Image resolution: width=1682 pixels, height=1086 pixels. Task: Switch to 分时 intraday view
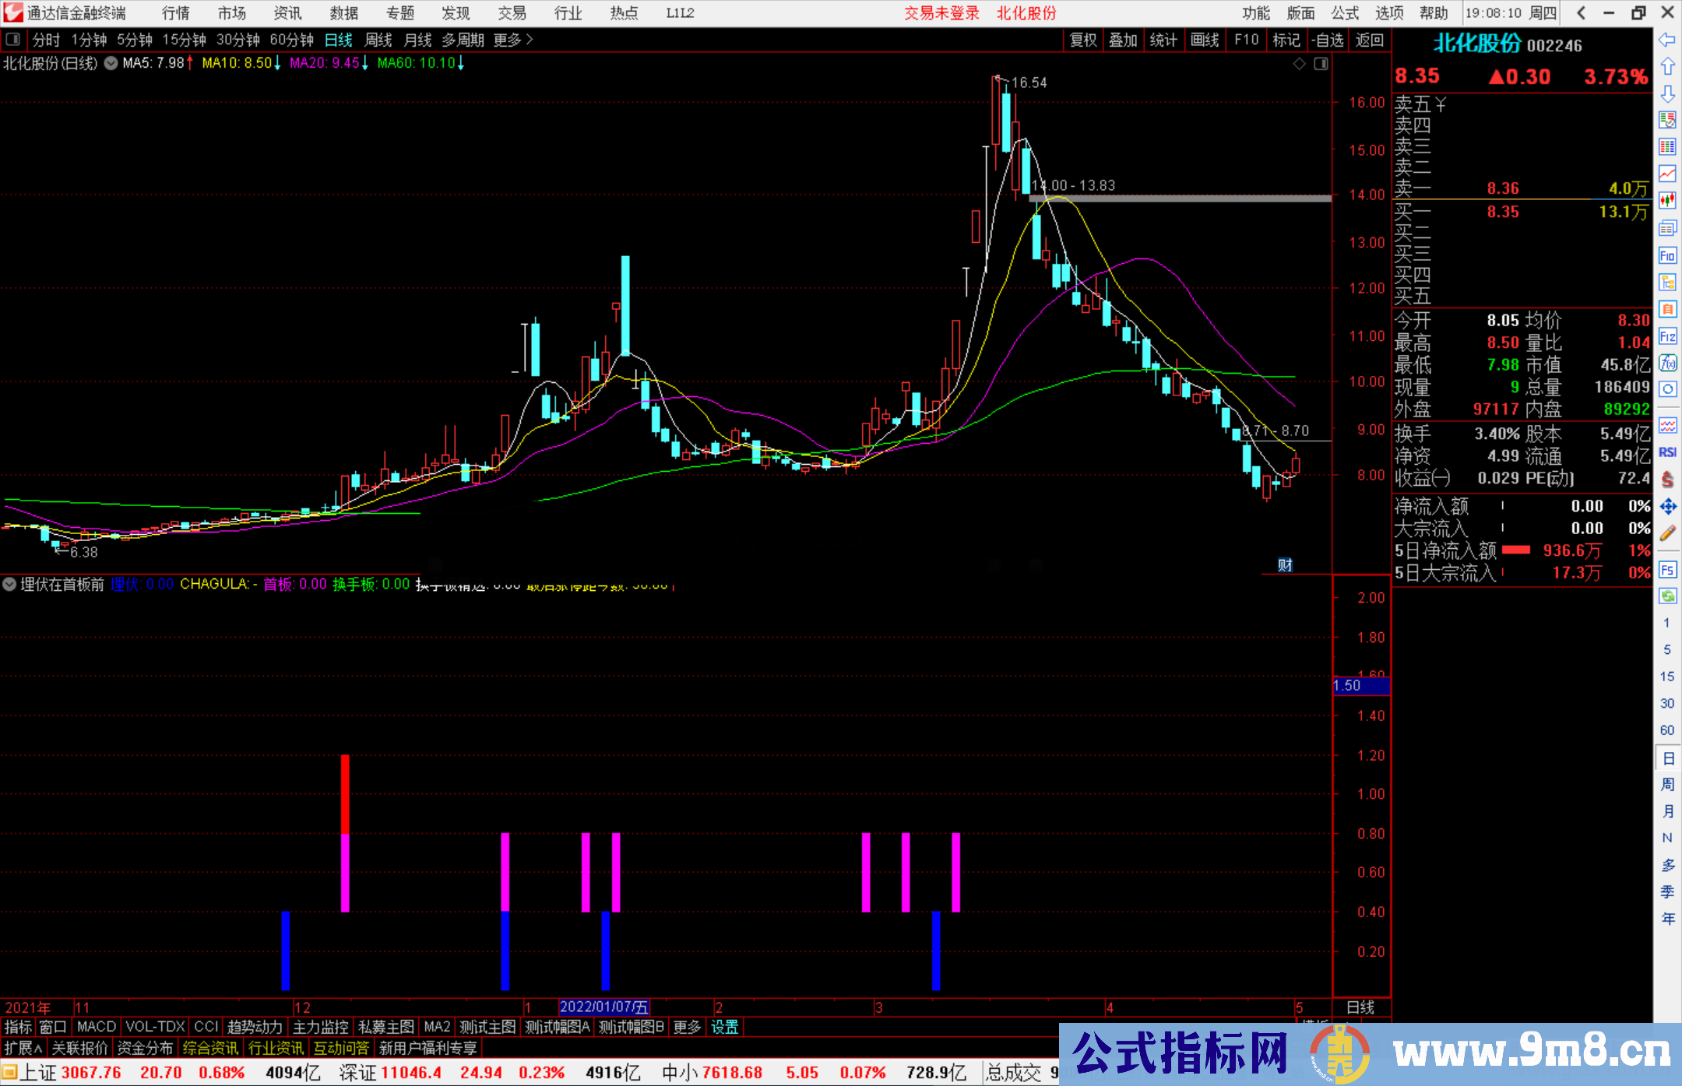click(x=46, y=40)
